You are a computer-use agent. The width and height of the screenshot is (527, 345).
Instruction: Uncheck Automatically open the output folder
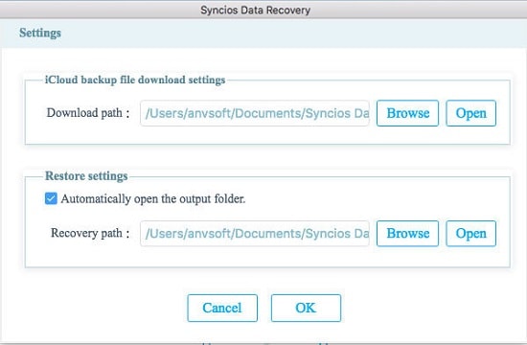51,198
